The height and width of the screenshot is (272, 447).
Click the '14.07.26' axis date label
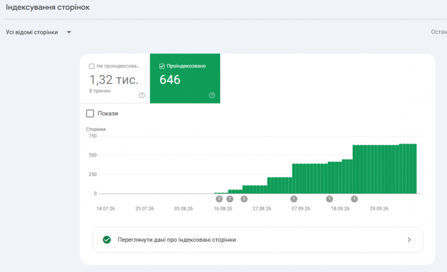click(105, 209)
